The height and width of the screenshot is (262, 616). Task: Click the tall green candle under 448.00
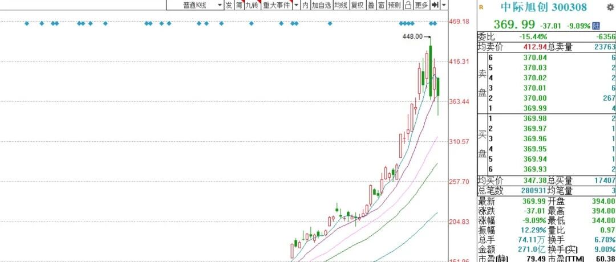[x=431, y=71]
